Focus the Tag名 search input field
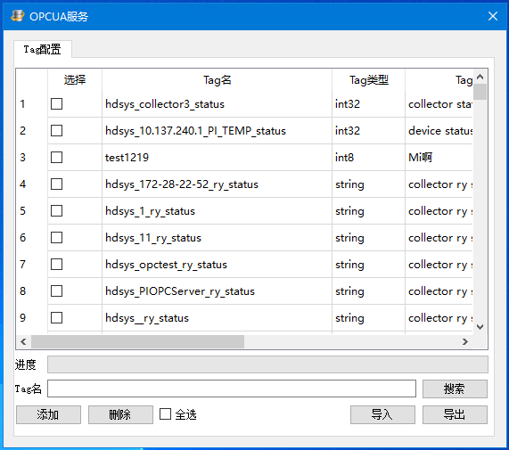 tap(232, 389)
